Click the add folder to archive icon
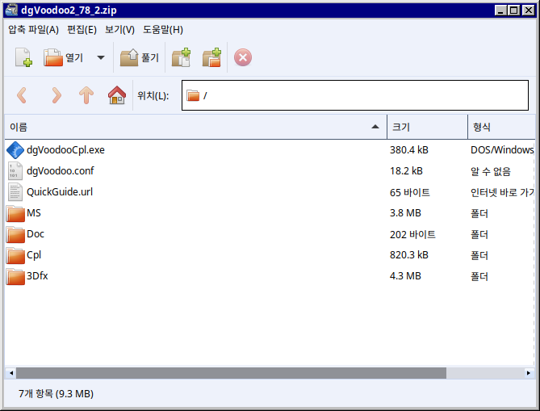The height and width of the screenshot is (411, 540). coord(211,57)
